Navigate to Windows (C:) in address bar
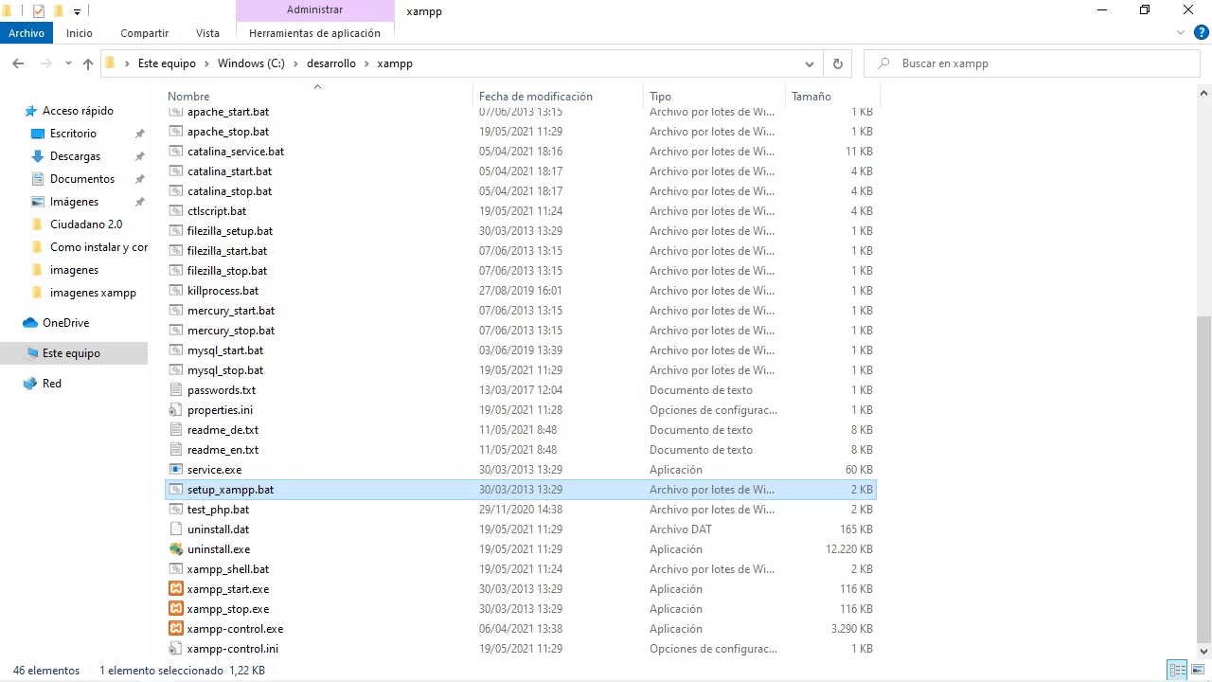 click(251, 63)
